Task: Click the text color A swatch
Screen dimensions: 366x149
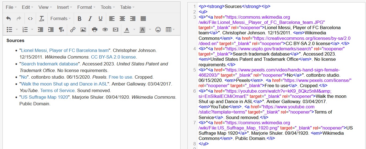Action: coord(127,30)
